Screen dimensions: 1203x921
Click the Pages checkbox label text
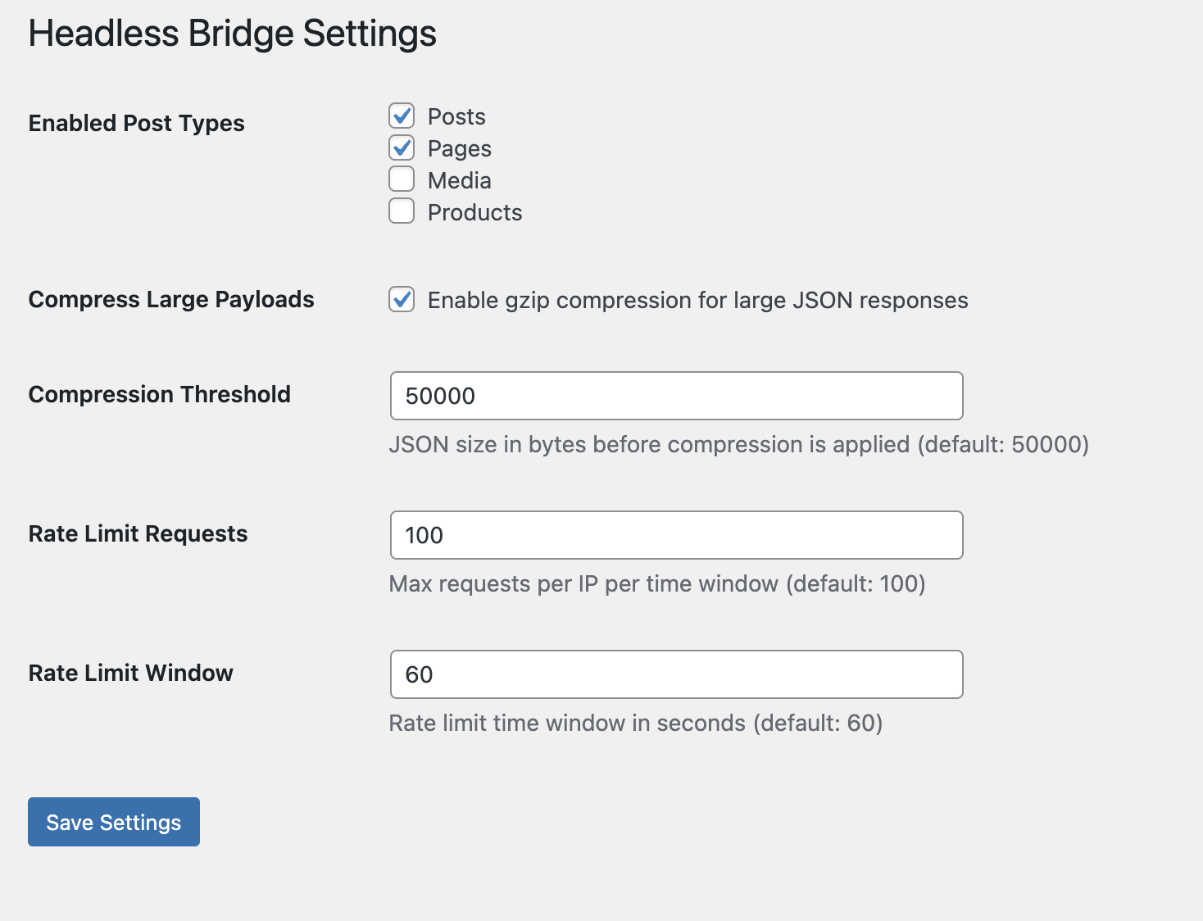point(459,148)
